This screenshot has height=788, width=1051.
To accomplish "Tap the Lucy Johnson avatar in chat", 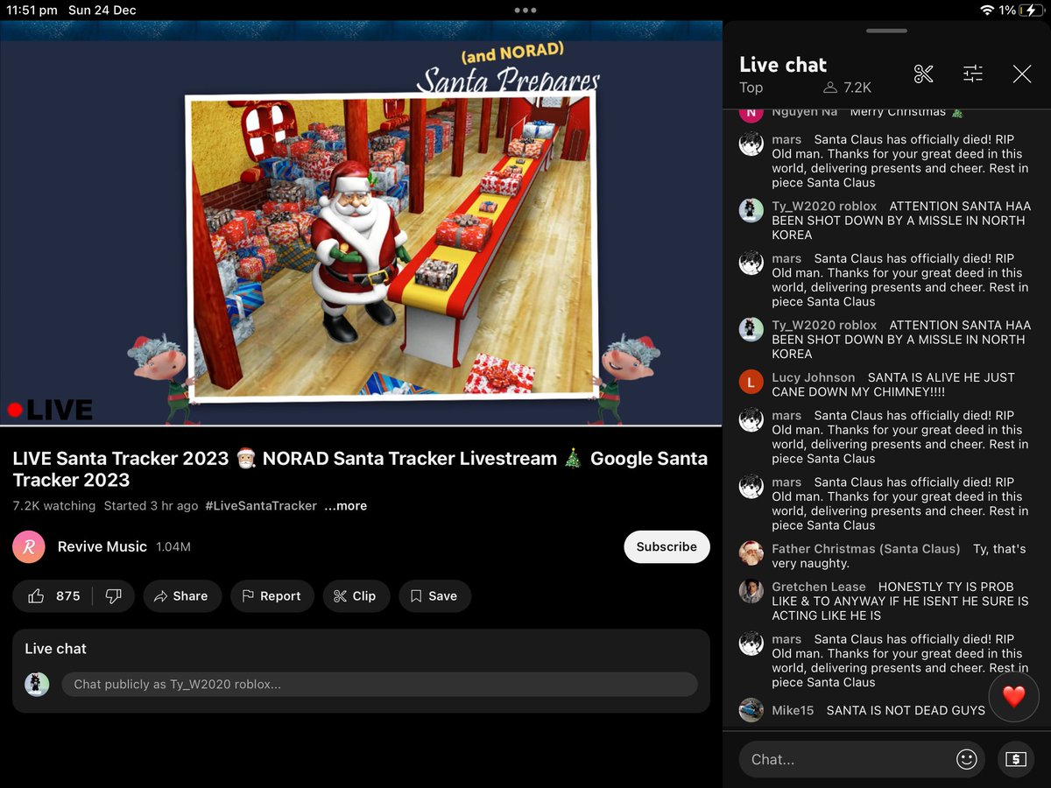I will coord(751,381).
